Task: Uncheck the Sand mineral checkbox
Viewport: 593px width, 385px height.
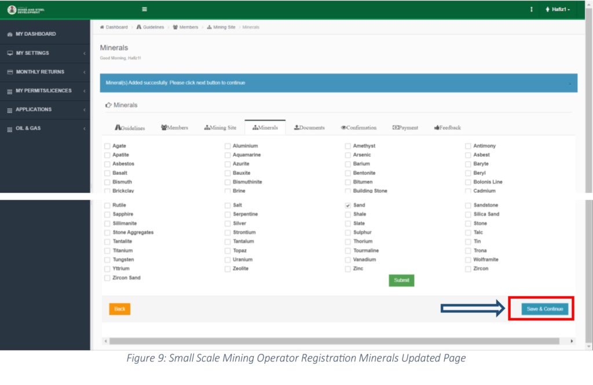Action: (347, 206)
